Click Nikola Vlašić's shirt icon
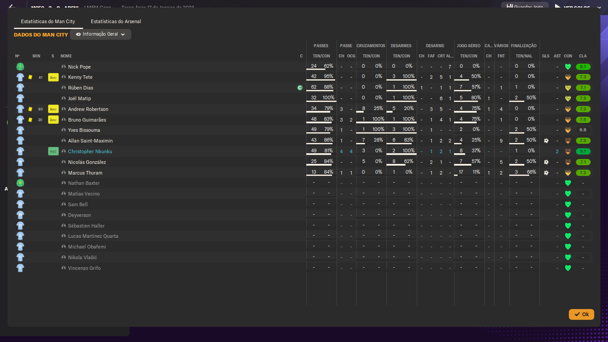 click(x=20, y=257)
